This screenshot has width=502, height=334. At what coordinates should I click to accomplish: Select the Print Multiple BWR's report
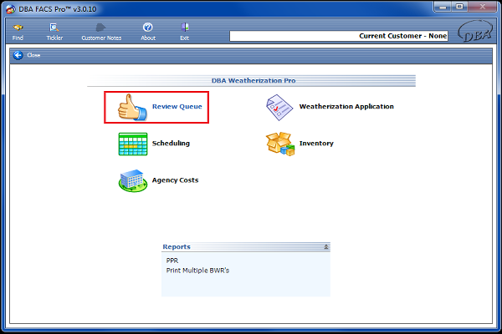pyautogui.click(x=197, y=271)
